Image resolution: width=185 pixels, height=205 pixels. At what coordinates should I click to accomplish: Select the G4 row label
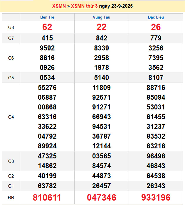(x=11, y=117)
